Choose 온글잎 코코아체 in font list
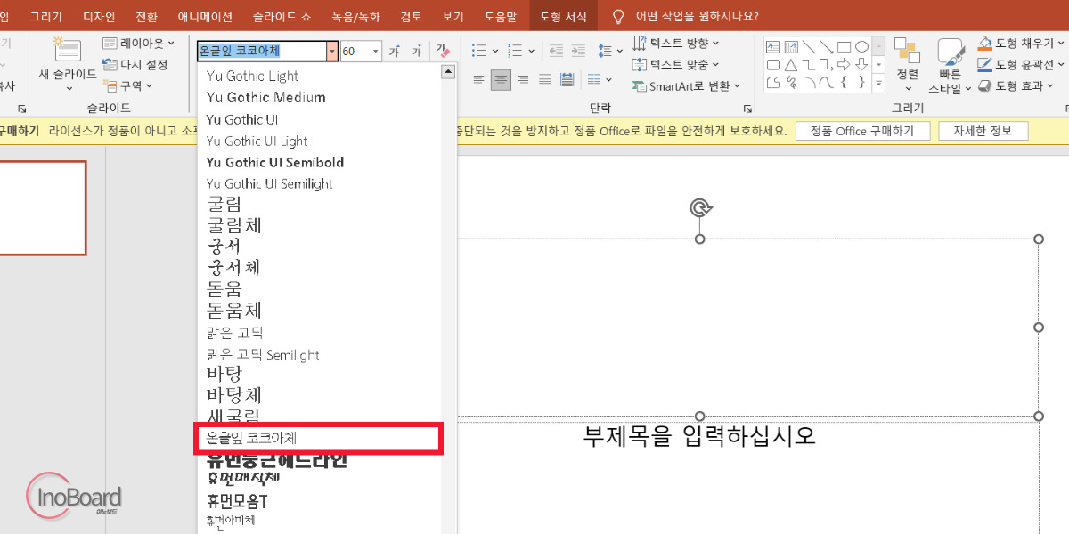 click(x=318, y=439)
